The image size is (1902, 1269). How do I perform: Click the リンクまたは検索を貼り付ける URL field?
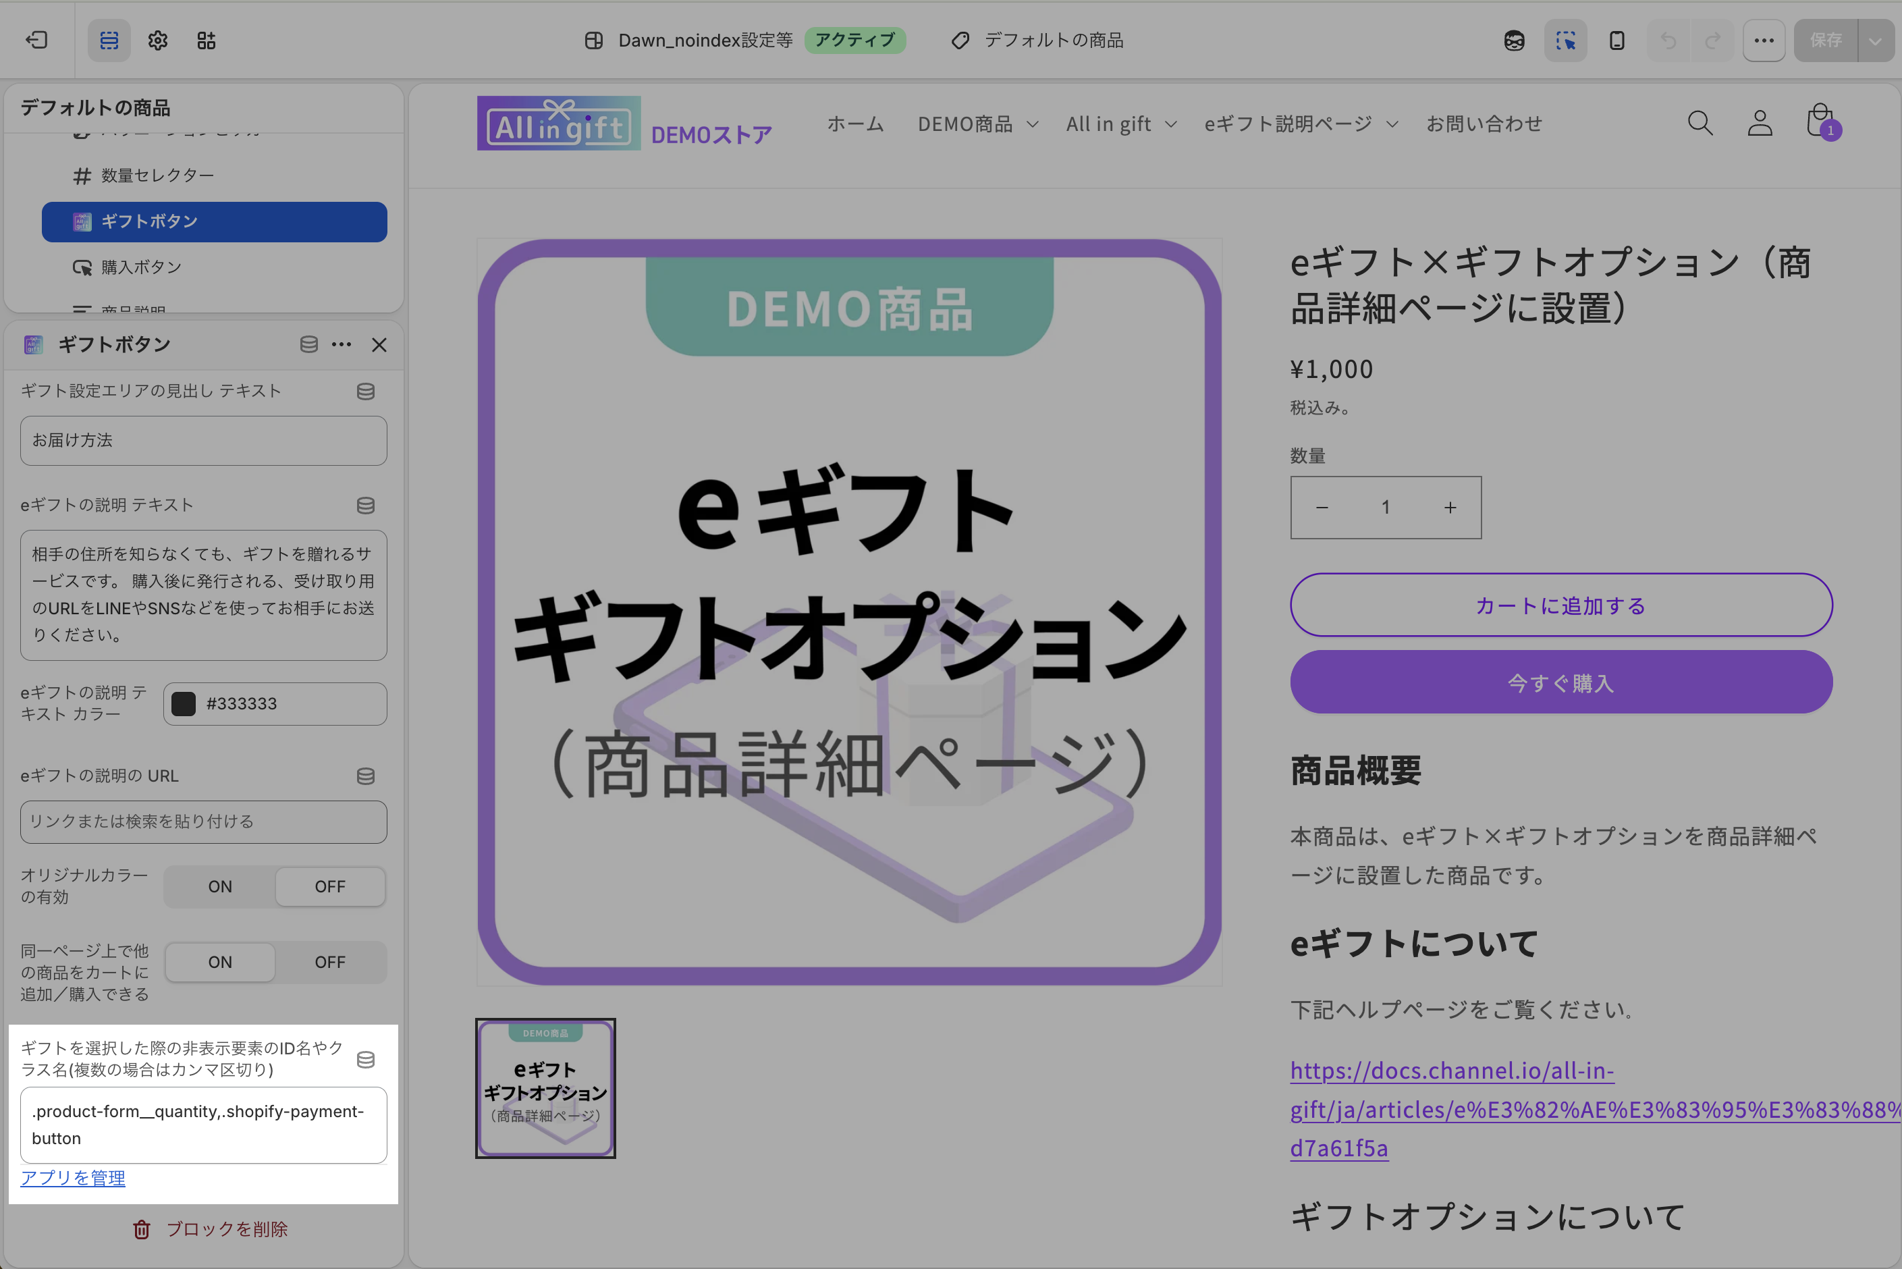[204, 822]
